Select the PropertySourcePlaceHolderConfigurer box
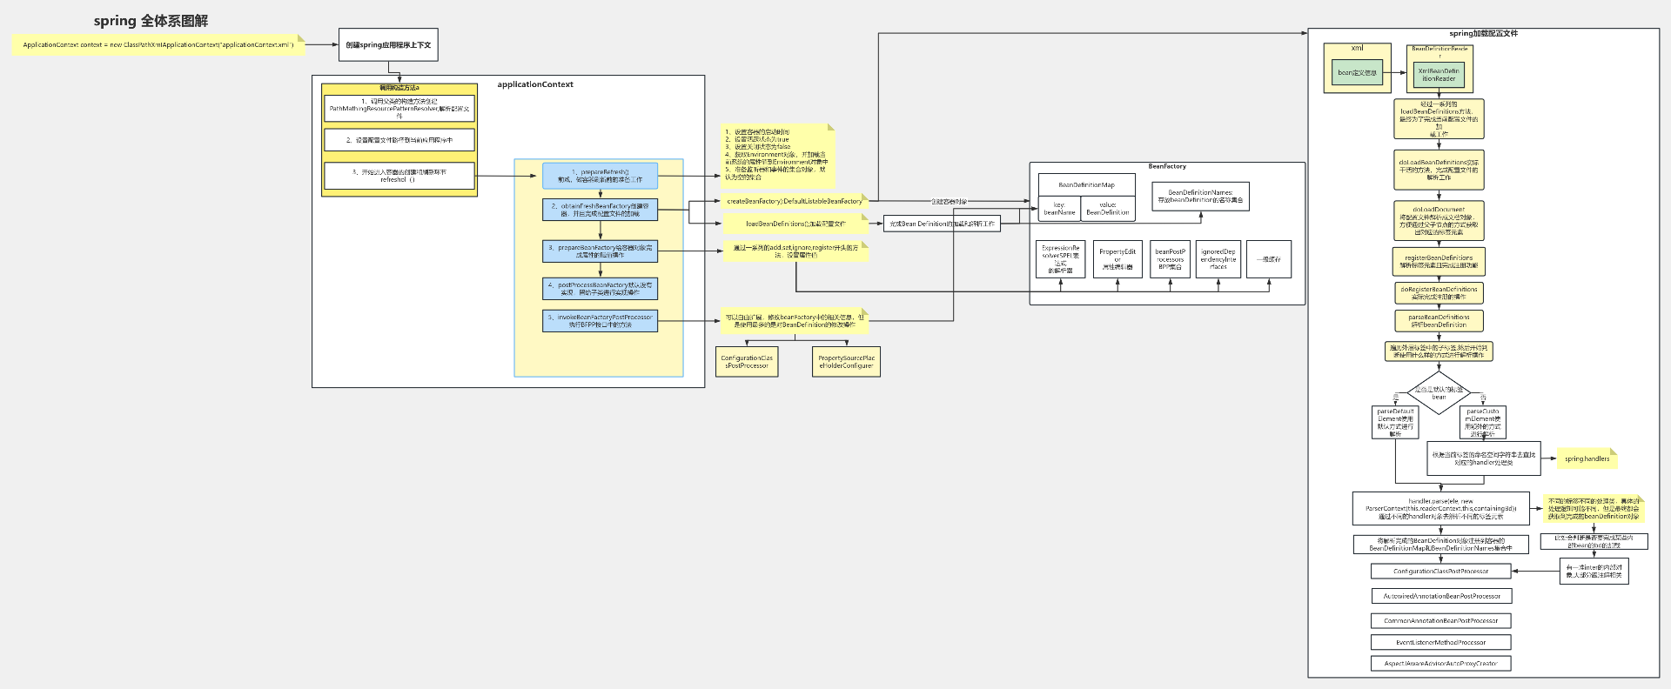Screen dimensions: 1671x689 tap(846, 362)
